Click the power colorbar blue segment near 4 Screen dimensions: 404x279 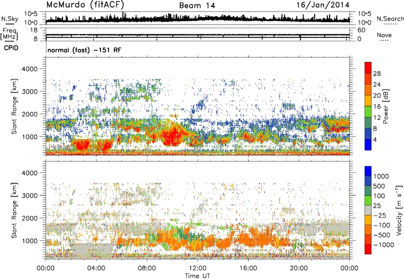368,145
